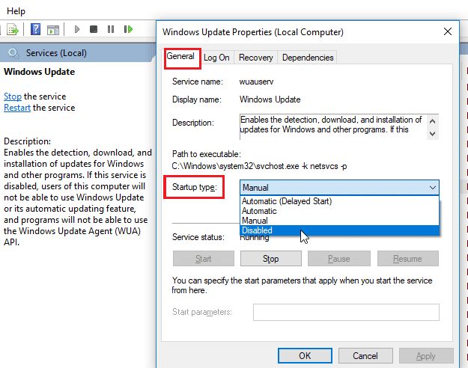The width and height of the screenshot is (468, 368).
Task: Click the Start Service play icon
Action: [x=77, y=29]
